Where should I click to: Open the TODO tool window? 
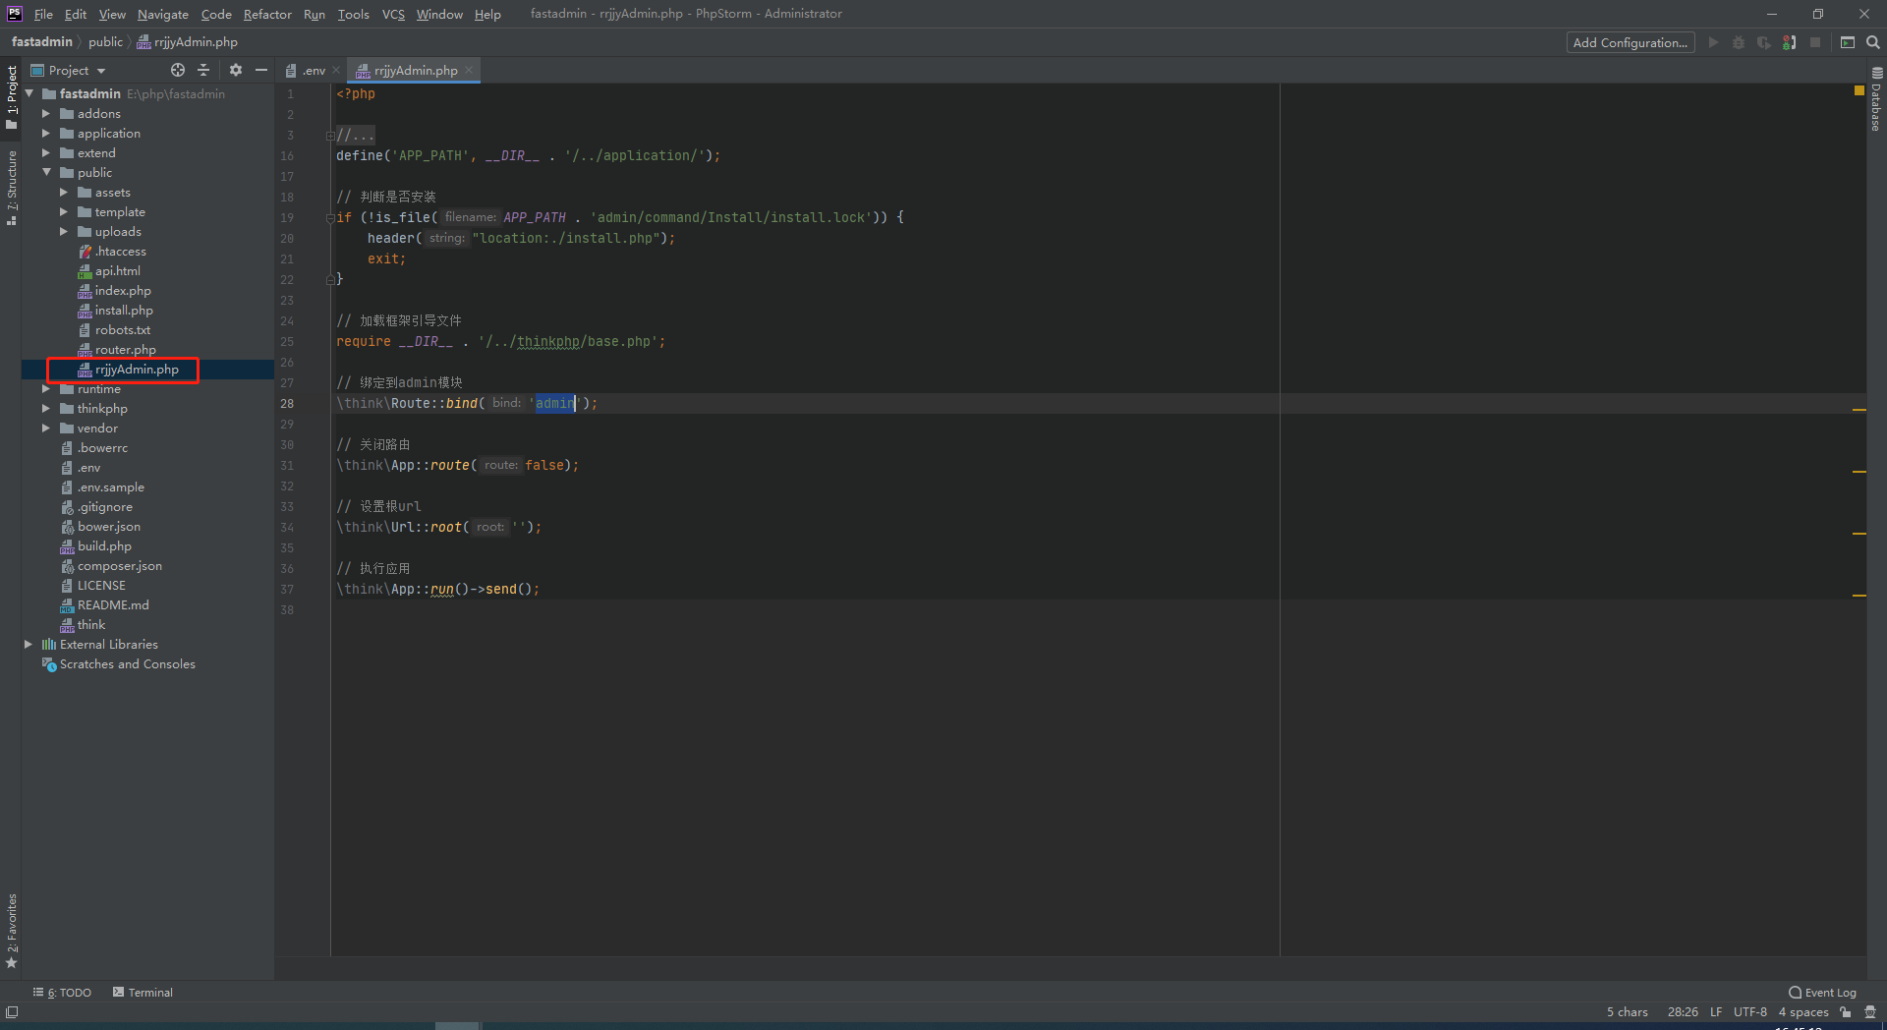point(62,993)
